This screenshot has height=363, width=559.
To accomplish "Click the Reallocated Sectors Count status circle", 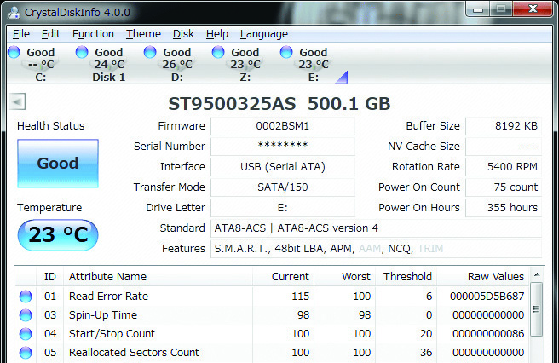I will [x=26, y=353].
